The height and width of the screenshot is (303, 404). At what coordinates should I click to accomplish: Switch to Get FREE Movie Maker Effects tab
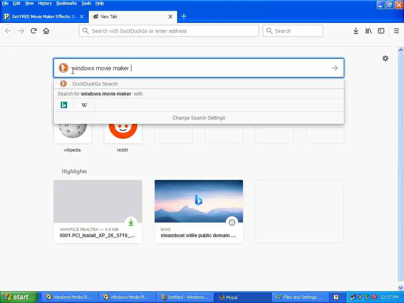[x=44, y=17]
